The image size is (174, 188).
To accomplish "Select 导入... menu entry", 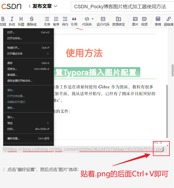I will (x=29, y=117).
